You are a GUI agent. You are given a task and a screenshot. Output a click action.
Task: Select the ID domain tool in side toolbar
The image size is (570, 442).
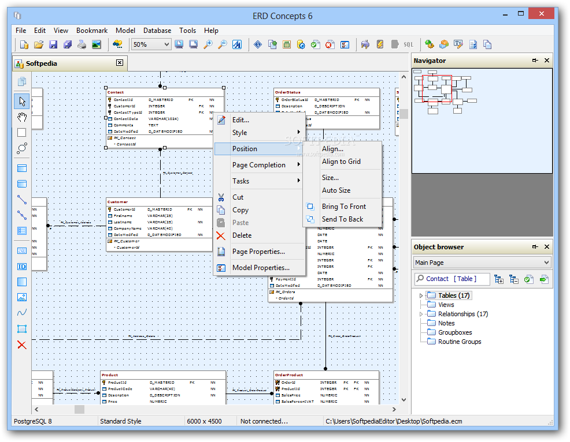pyautogui.click(x=22, y=267)
